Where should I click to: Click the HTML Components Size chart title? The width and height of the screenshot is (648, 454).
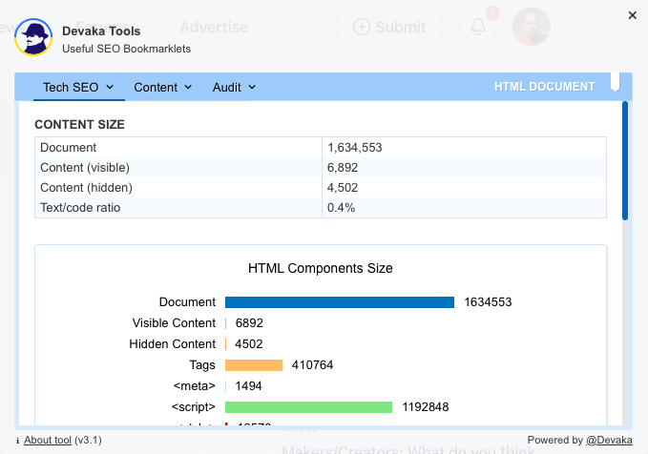321,268
